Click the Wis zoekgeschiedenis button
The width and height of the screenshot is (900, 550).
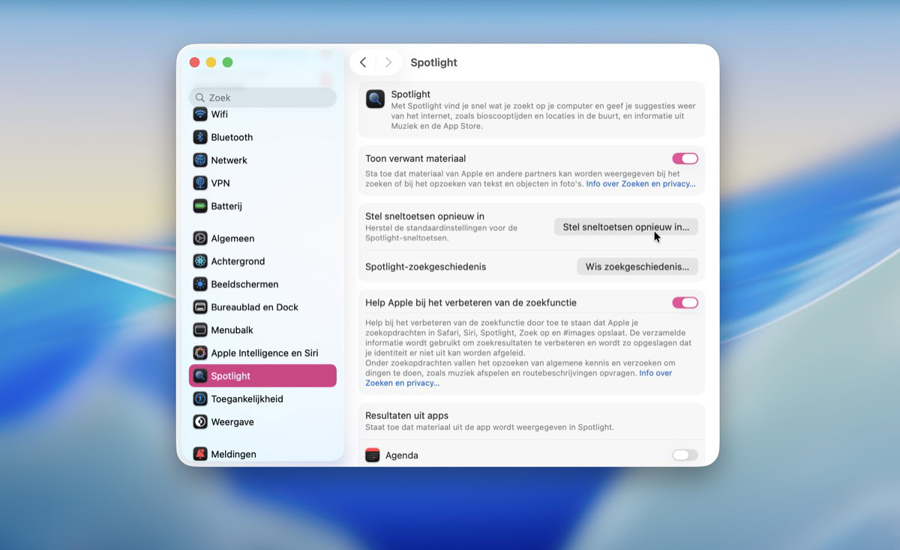pos(637,266)
